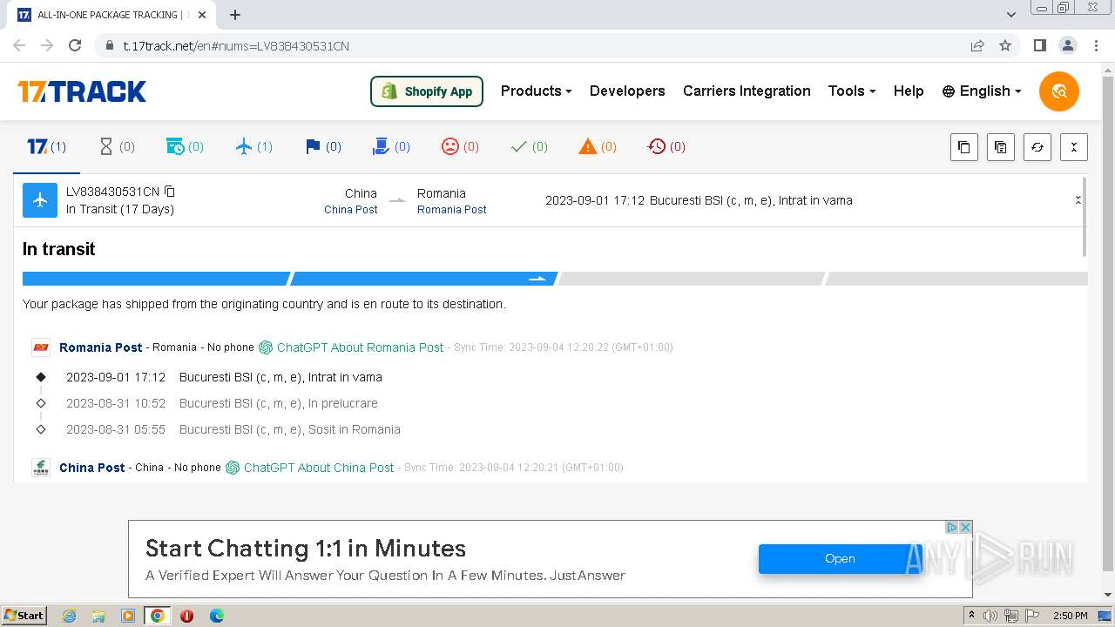Click the blue airplane status icon
Image resolution: width=1115 pixels, height=627 pixels.
click(x=39, y=200)
